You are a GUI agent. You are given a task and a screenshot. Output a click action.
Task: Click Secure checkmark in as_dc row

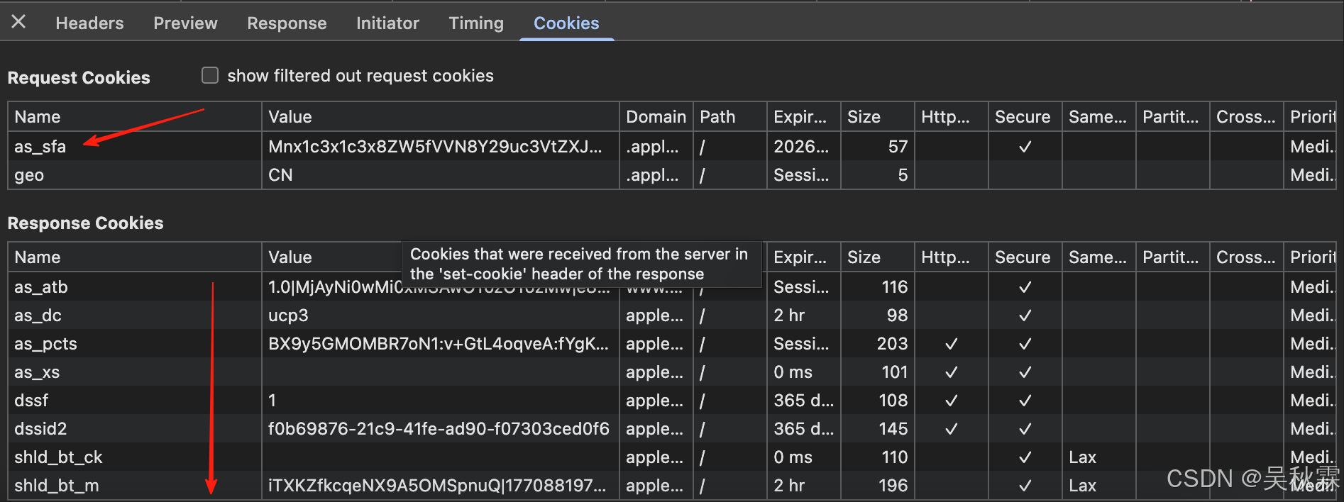pyautogui.click(x=1025, y=316)
